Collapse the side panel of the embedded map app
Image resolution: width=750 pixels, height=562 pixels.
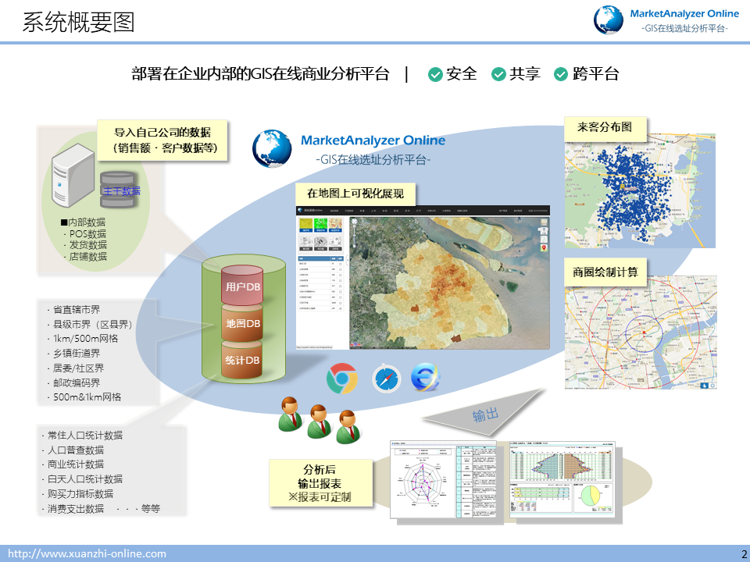347,261
